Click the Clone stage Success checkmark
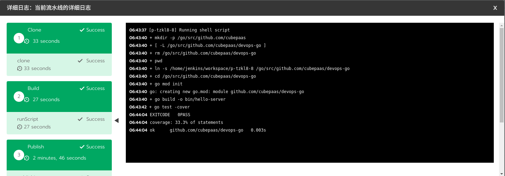 point(82,30)
